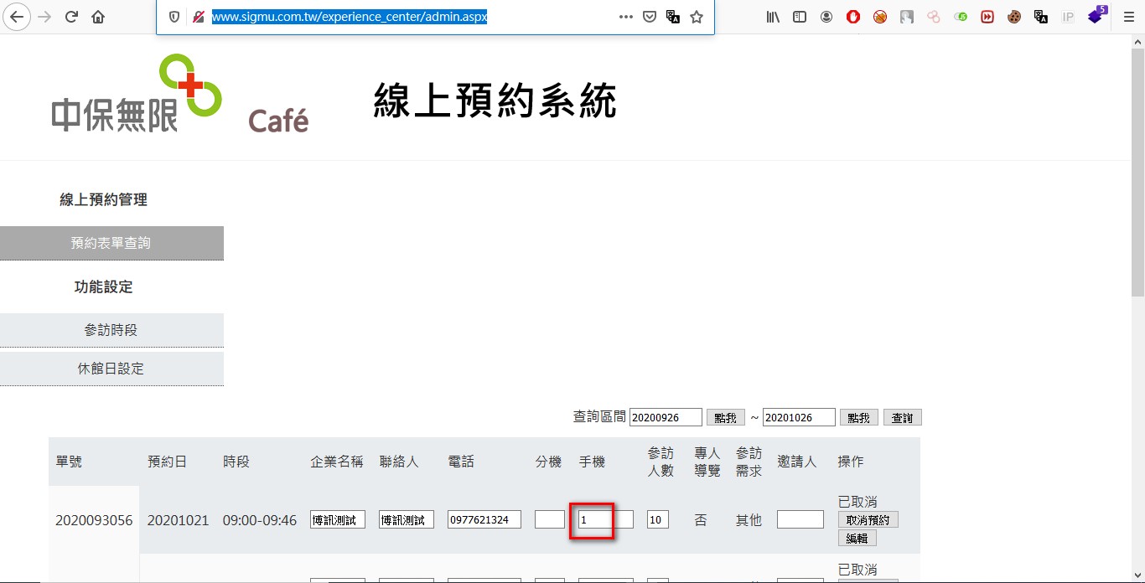
Task: Click start date field 20200926
Action: pos(666,417)
